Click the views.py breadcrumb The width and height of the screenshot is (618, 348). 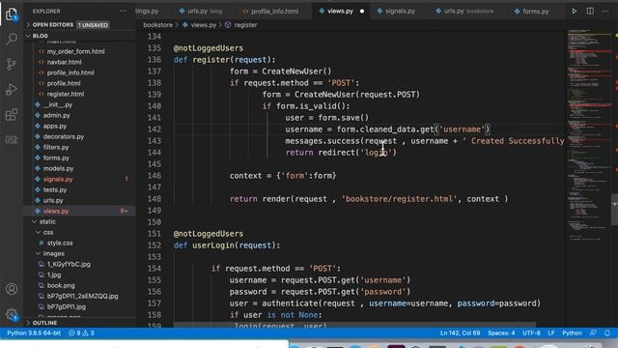coord(203,25)
